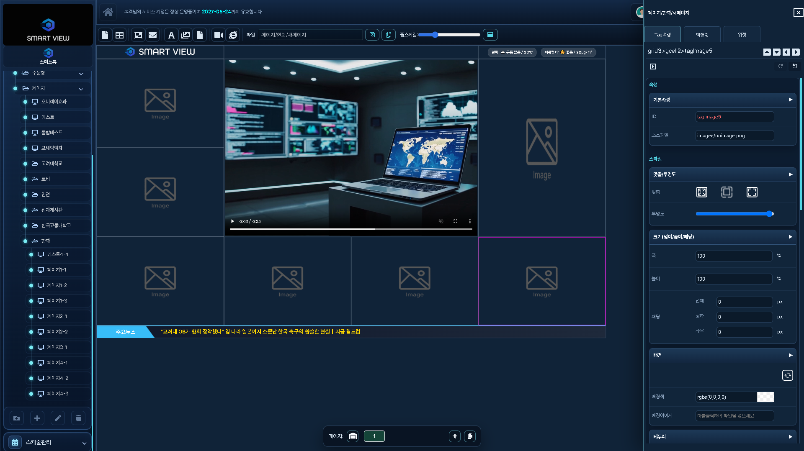
Task: Add new folder in the tree footer
Action: click(17, 418)
